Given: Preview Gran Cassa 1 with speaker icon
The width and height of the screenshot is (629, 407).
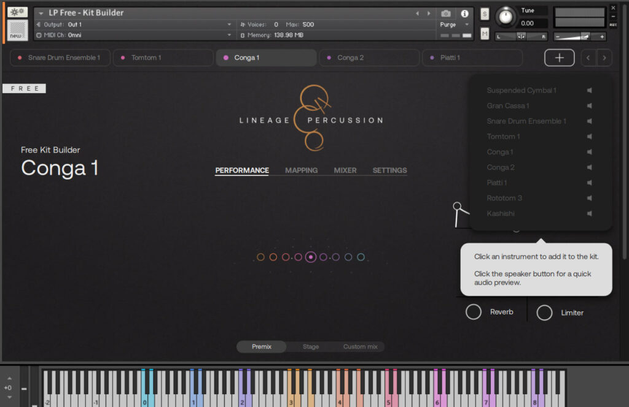Looking at the screenshot, I should (x=589, y=106).
